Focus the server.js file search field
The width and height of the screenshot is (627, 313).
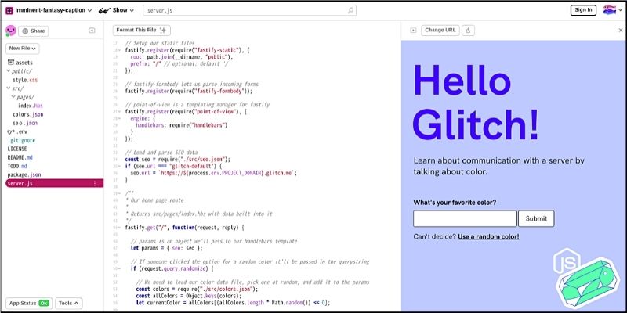(x=249, y=10)
